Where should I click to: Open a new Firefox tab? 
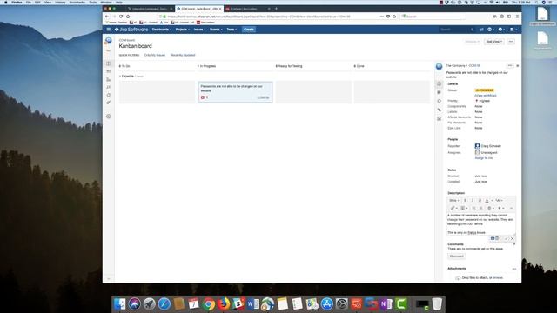coord(277,9)
